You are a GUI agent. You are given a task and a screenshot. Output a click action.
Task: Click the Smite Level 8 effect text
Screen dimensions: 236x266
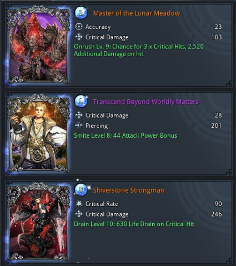(x=125, y=135)
